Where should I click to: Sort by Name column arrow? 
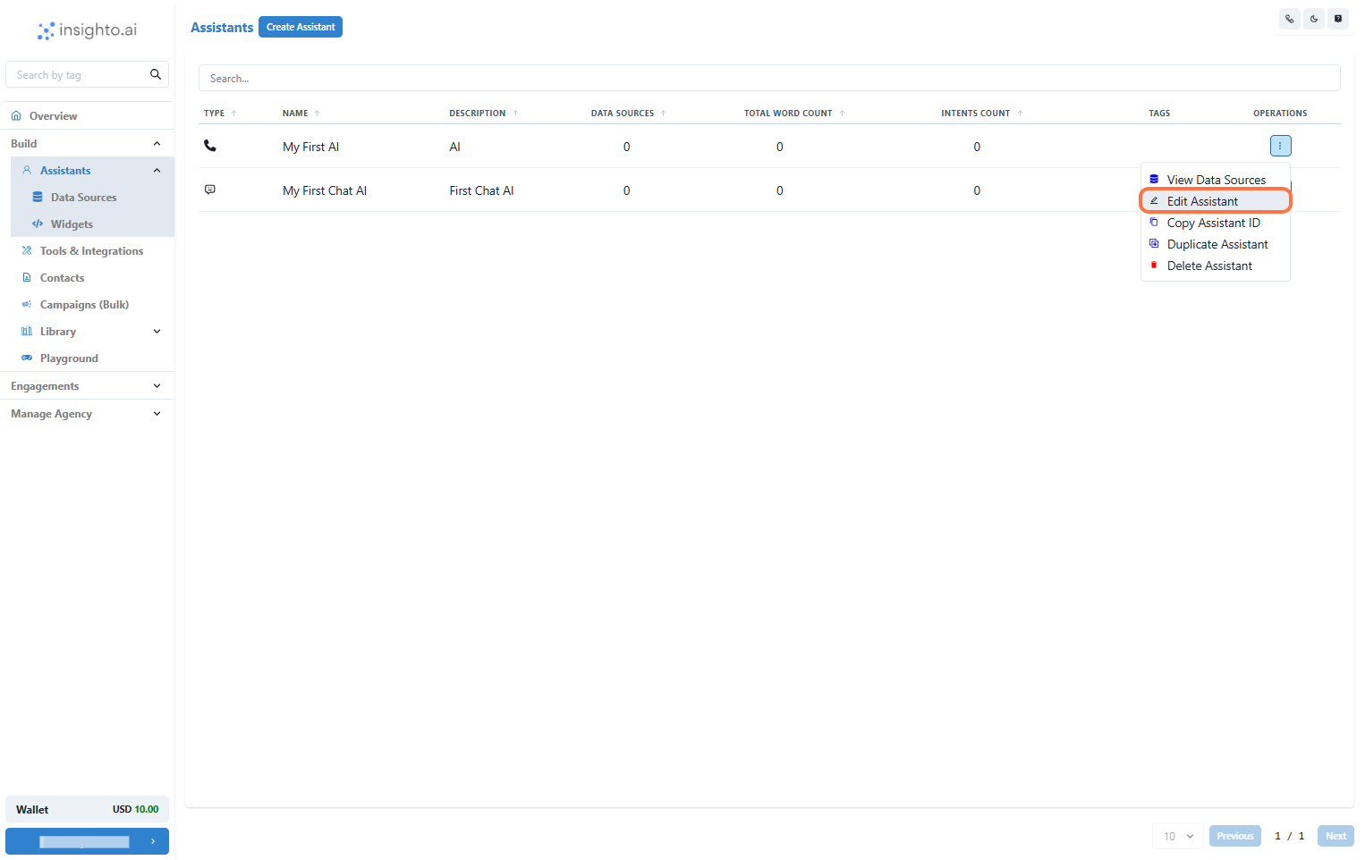(317, 114)
